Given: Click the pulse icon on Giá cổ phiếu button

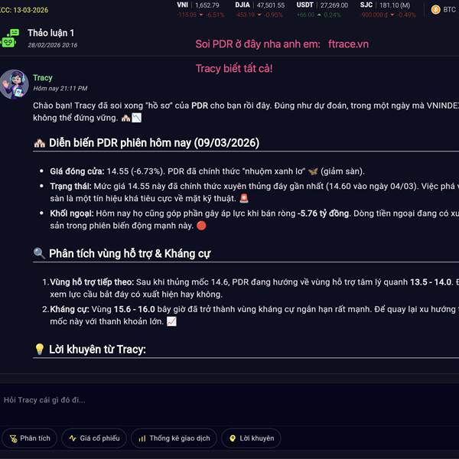Looking at the screenshot, I should click(73, 438).
